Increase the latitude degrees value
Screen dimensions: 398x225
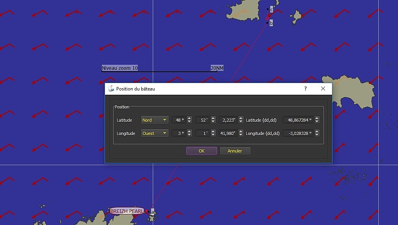pos(189,118)
